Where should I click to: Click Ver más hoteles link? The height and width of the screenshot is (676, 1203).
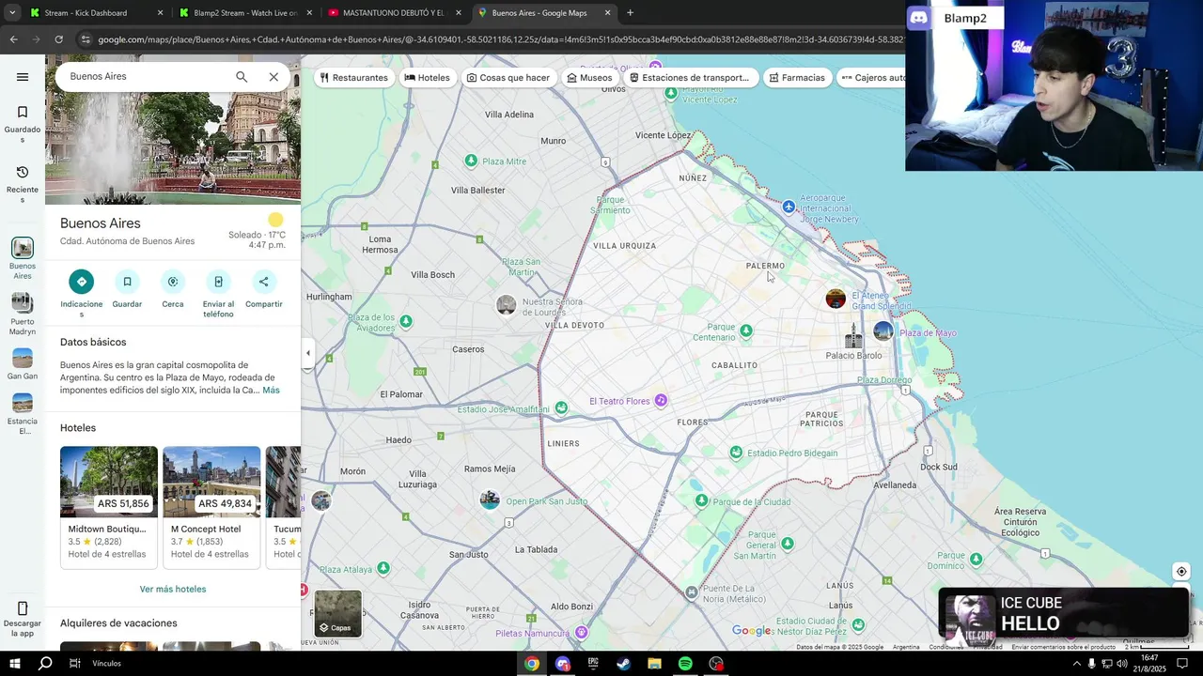[173, 590]
